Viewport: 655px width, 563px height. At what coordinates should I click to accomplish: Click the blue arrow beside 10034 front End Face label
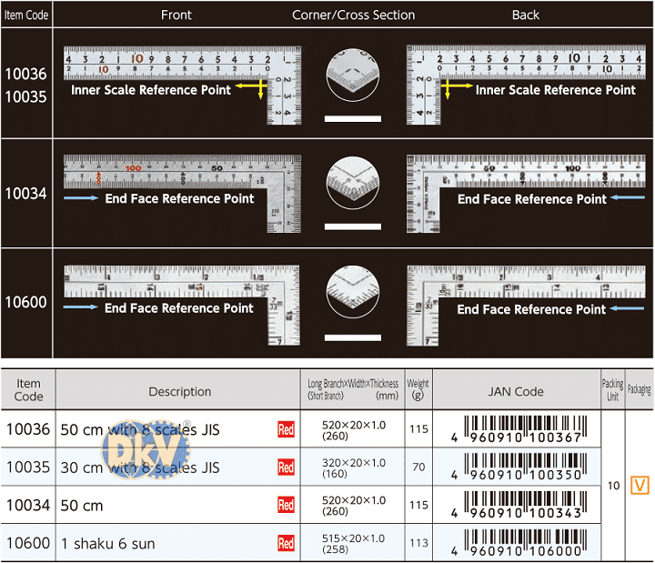[82, 198]
